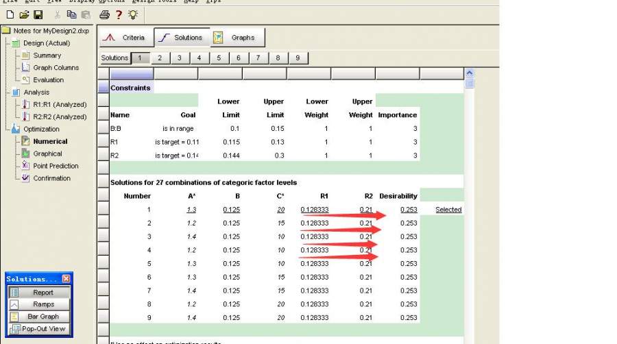This screenshot has width=617, height=344.
Task: Open help via the red question mark
Action: (119, 14)
